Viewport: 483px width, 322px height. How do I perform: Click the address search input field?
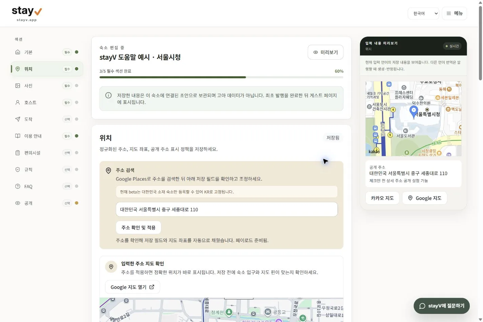(227, 209)
